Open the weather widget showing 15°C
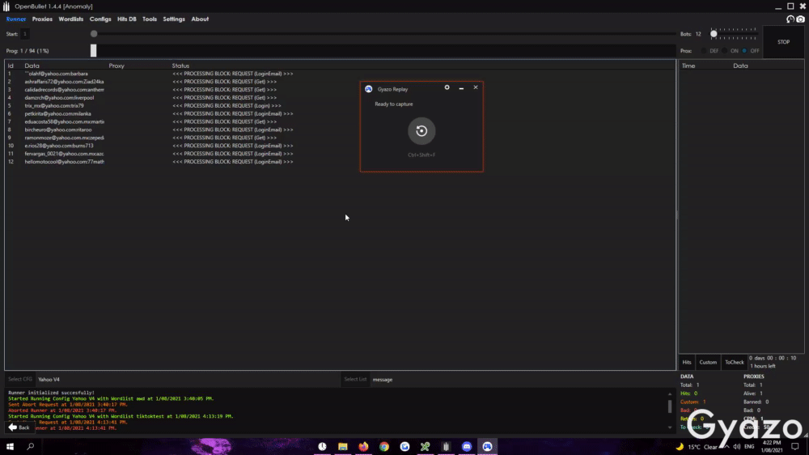 (697, 447)
